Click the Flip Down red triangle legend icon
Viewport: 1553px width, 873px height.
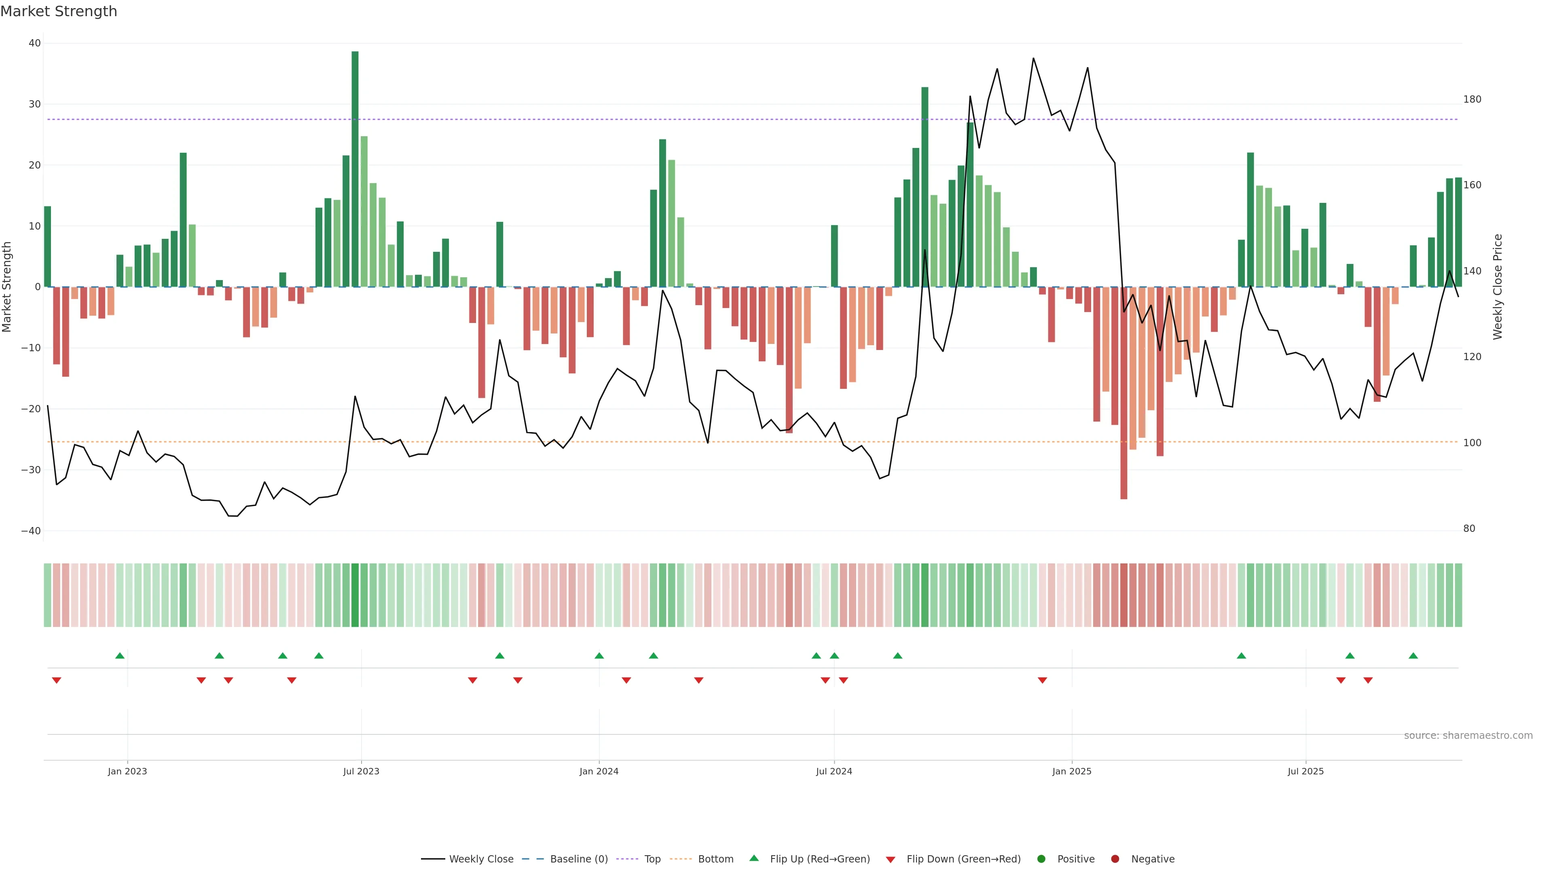click(x=891, y=859)
